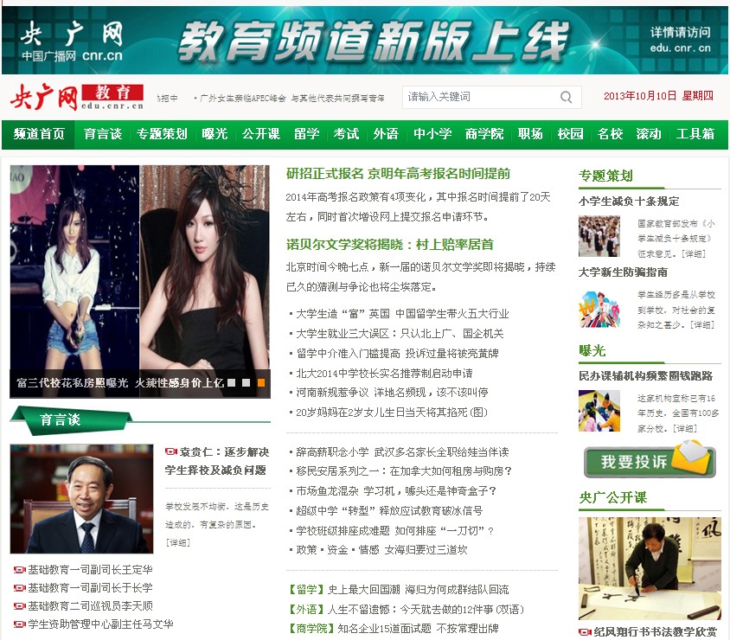The width and height of the screenshot is (730, 640).
Task: Click video icon beside 纪凤翔行书书法教学欣赏
Action: 585,632
